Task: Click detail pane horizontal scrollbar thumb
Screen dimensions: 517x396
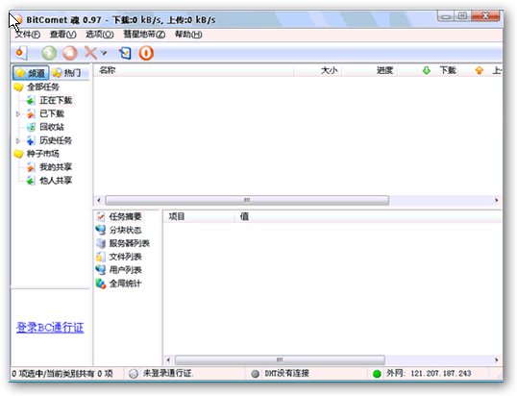Action: click(280, 359)
